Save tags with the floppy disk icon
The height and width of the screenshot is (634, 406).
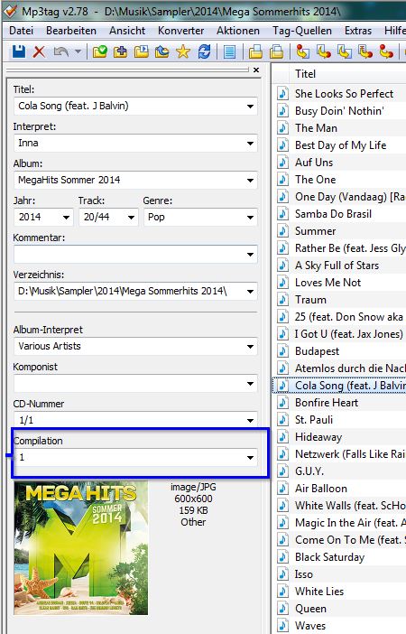pos(19,51)
